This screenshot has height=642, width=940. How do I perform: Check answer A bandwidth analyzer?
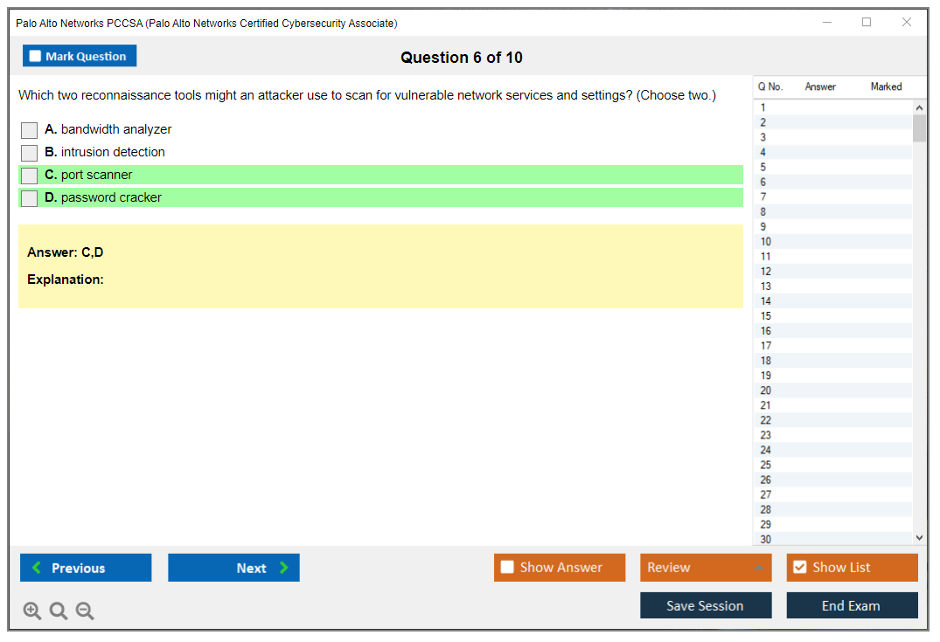coord(30,130)
